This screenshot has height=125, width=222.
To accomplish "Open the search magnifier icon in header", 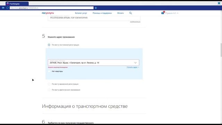I will pos(130,13).
